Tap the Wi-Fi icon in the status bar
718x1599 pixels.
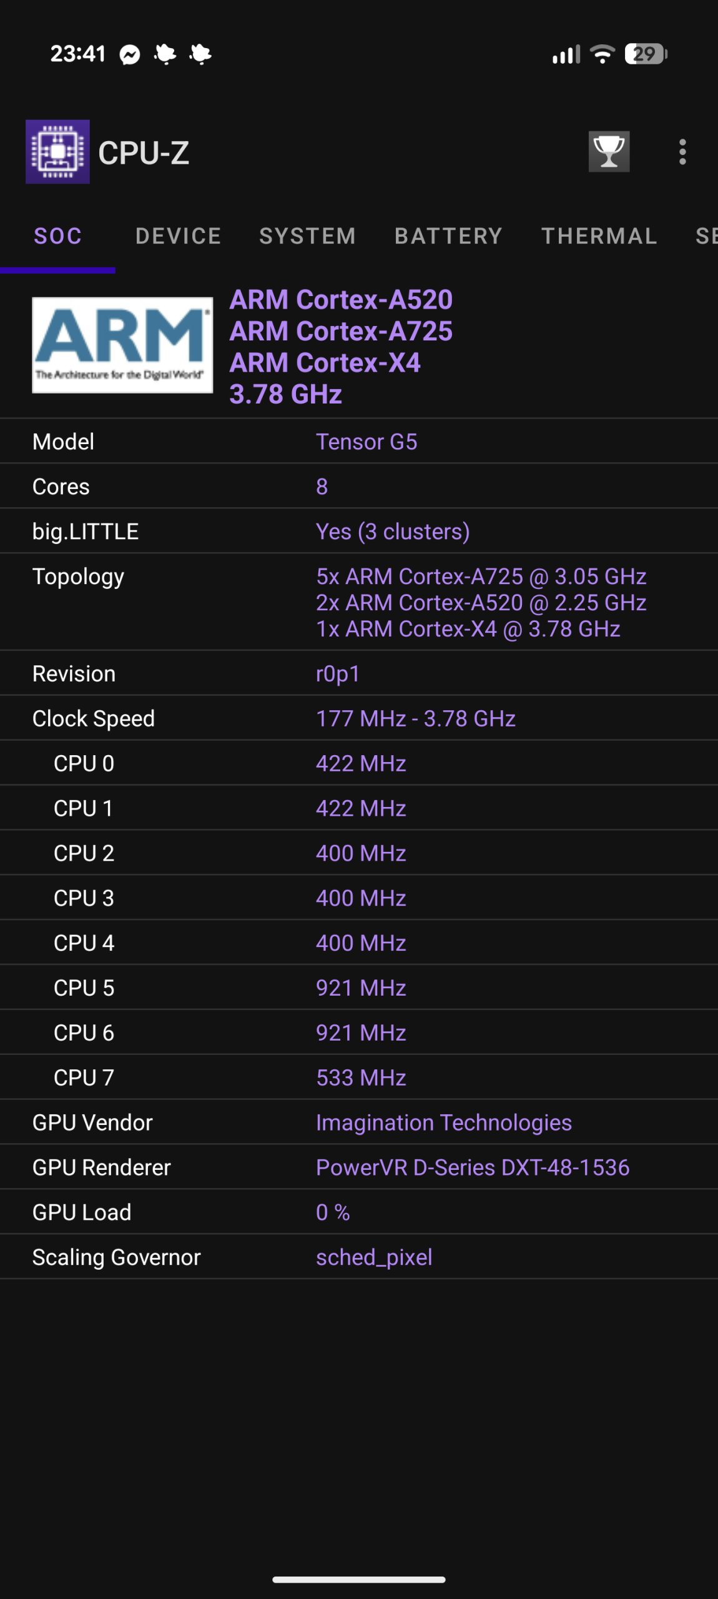pyautogui.click(x=601, y=55)
